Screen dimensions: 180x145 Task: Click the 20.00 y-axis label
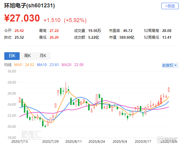tap(12, 127)
